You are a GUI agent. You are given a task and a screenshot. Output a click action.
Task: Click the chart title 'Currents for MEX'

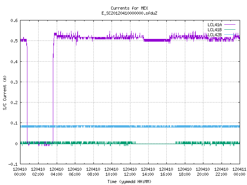[x=129, y=8]
